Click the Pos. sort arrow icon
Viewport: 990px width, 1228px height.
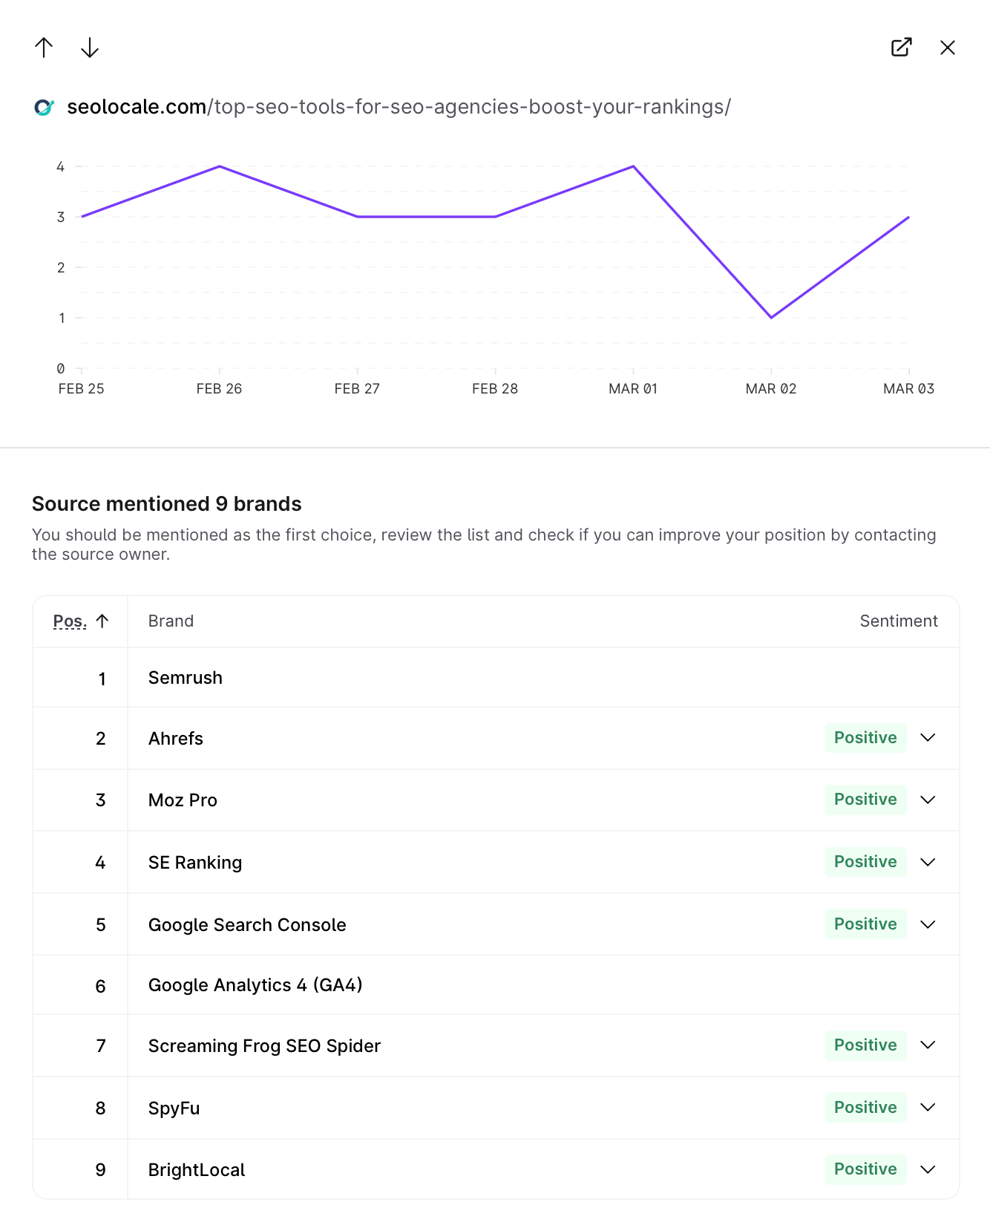coord(102,621)
